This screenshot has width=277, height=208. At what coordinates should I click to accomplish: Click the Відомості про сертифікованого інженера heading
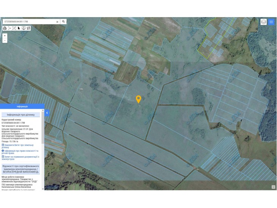tap(21, 169)
